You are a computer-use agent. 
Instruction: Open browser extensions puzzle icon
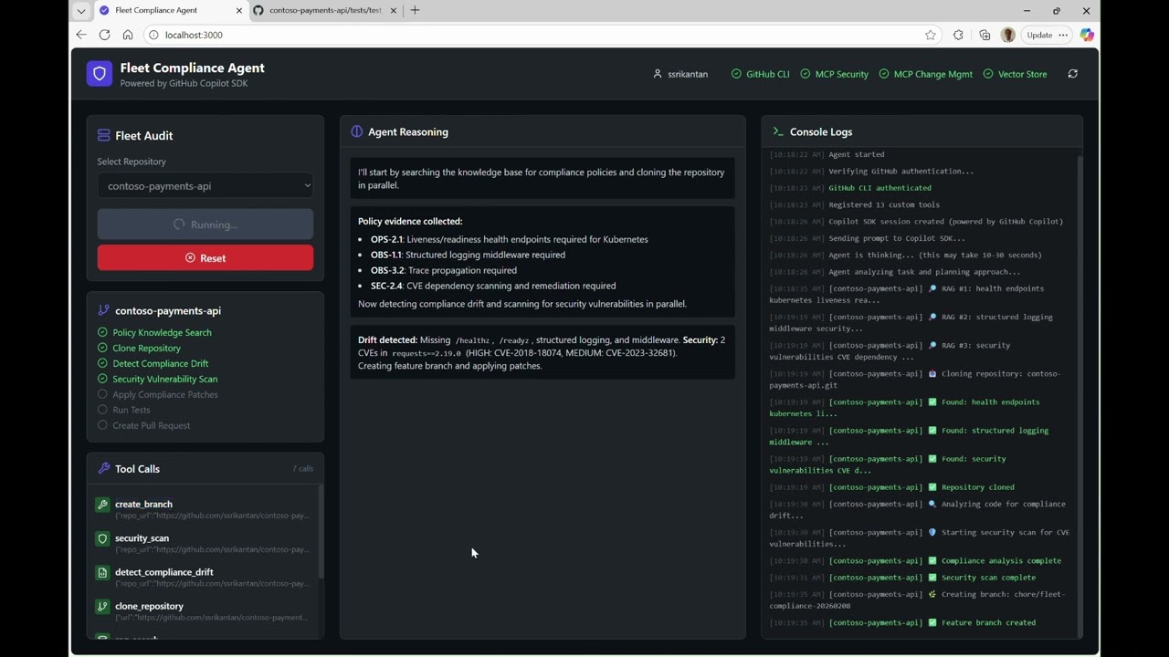[958, 35]
